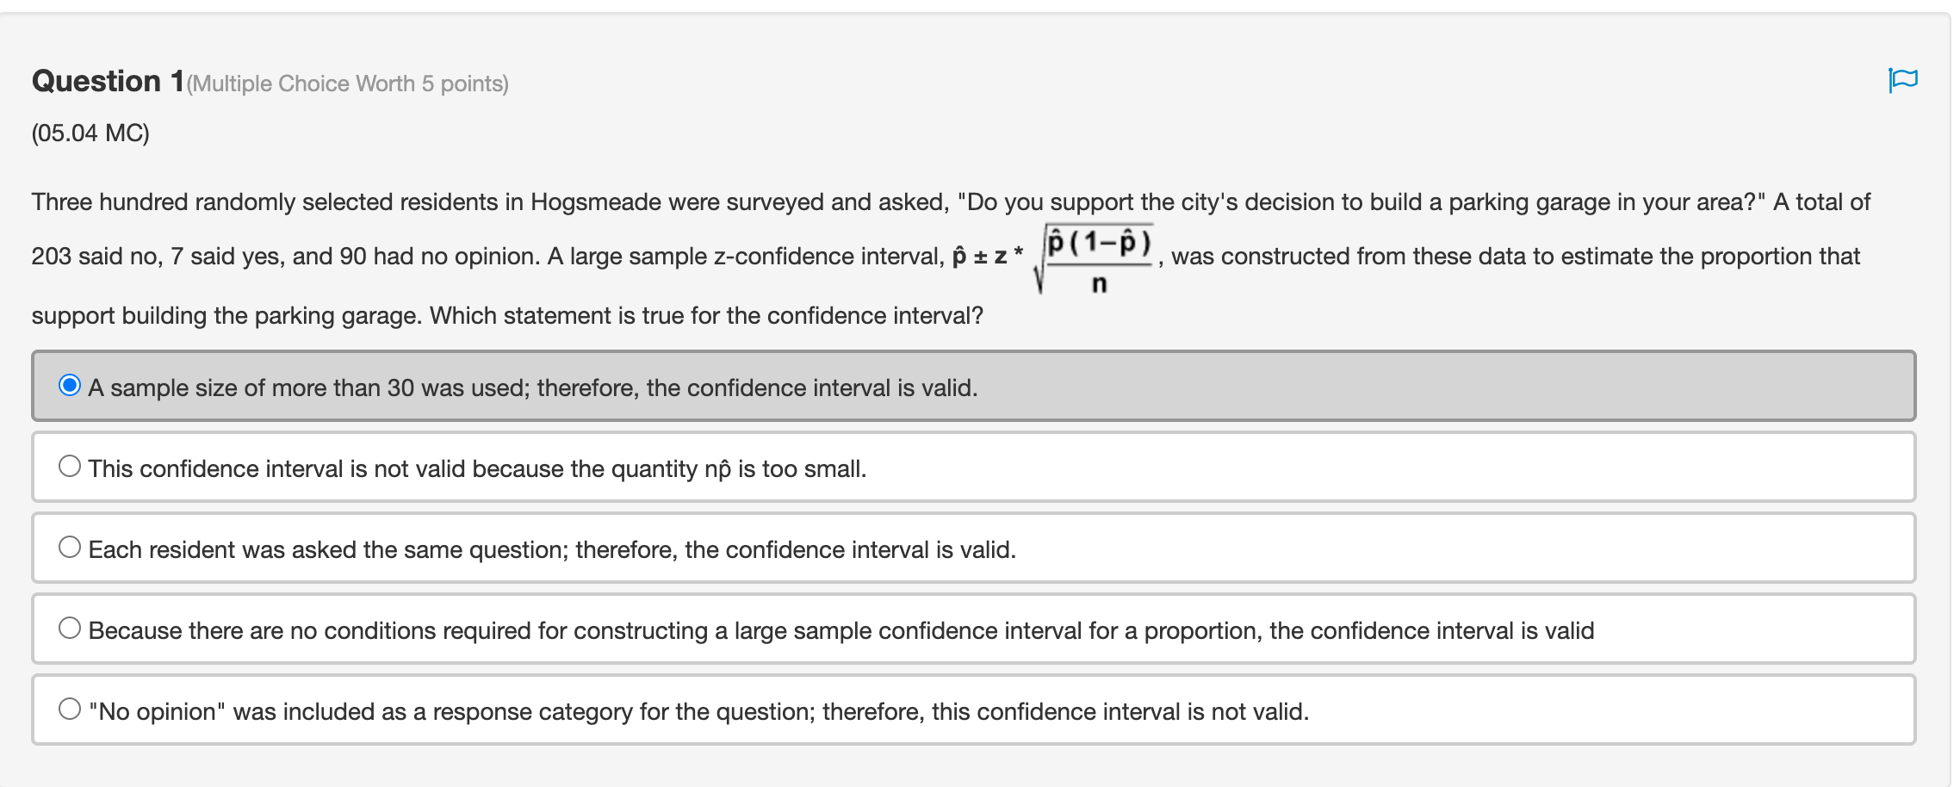This screenshot has height=787, width=1960.
Task: Click the 'Question 1' heading
Action: point(108,82)
